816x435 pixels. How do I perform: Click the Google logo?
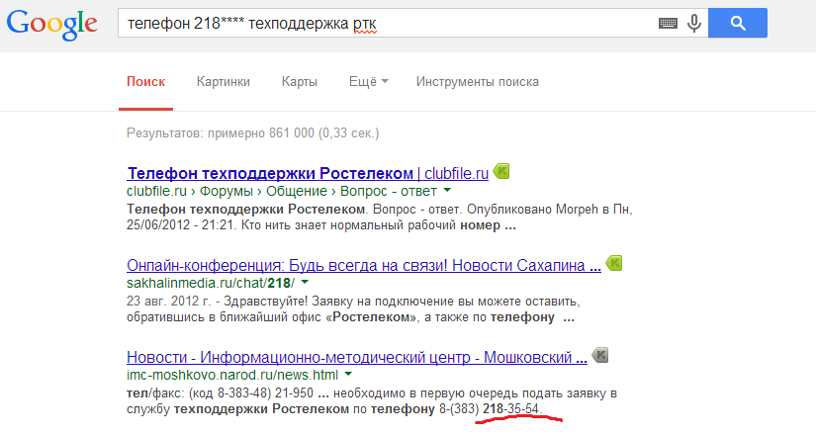(52, 24)
